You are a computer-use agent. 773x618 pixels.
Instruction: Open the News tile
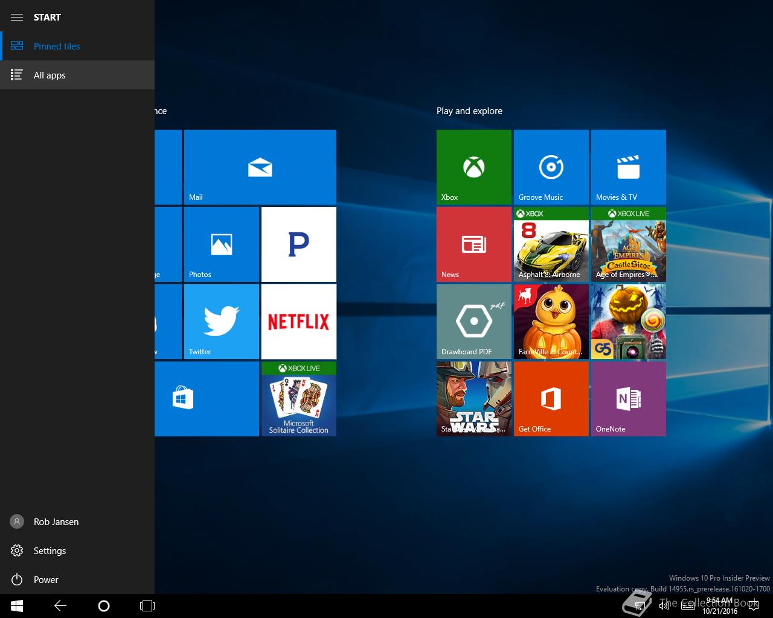[x=474, y=244]
